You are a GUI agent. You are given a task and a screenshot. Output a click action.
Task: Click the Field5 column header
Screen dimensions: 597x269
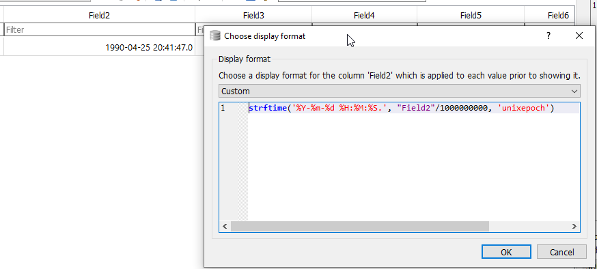pos(471,16)
